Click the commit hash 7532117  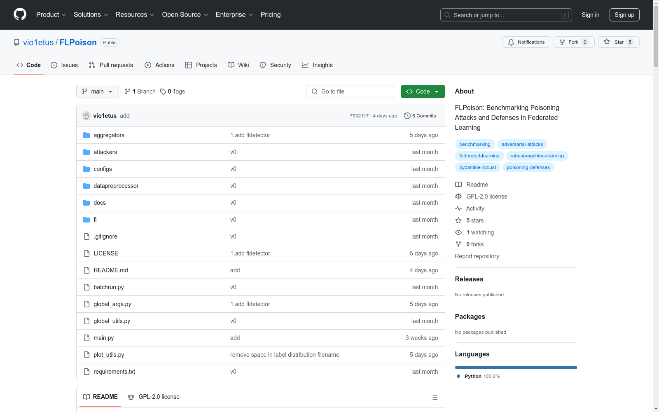(359, 116)
